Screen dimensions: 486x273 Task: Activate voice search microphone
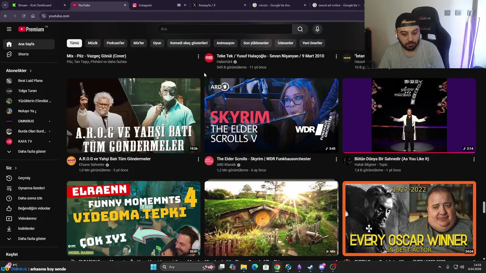tap(317, 29)
